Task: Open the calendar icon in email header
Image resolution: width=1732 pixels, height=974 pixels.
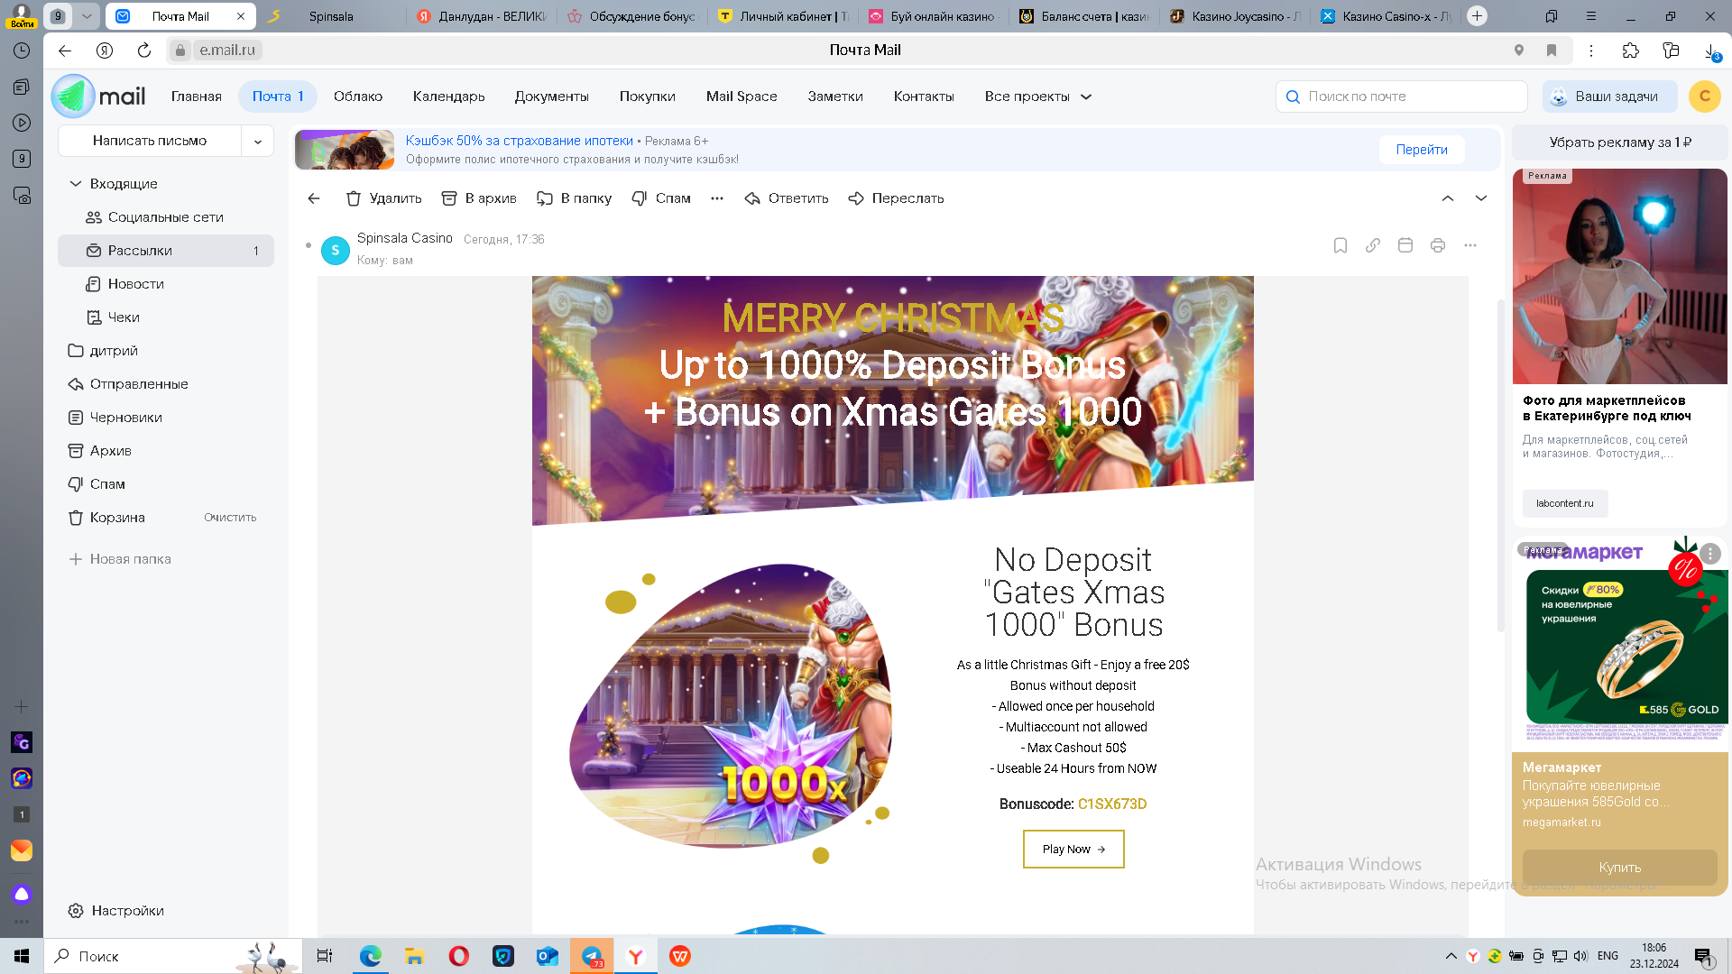Action: [1405, 245]
